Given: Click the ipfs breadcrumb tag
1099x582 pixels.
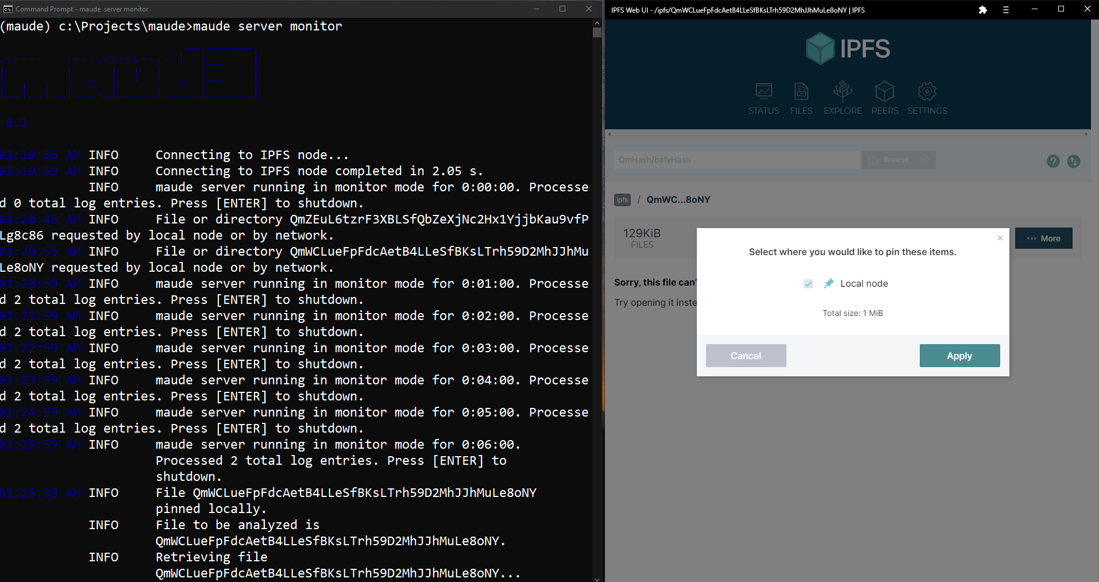Looking at the screenshot, I should click(x=622, y=200).
